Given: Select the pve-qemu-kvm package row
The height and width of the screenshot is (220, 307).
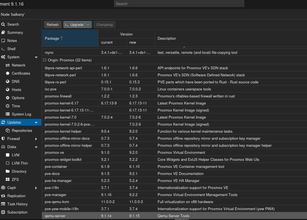Looking at the screenshot, I should point(175,202).
